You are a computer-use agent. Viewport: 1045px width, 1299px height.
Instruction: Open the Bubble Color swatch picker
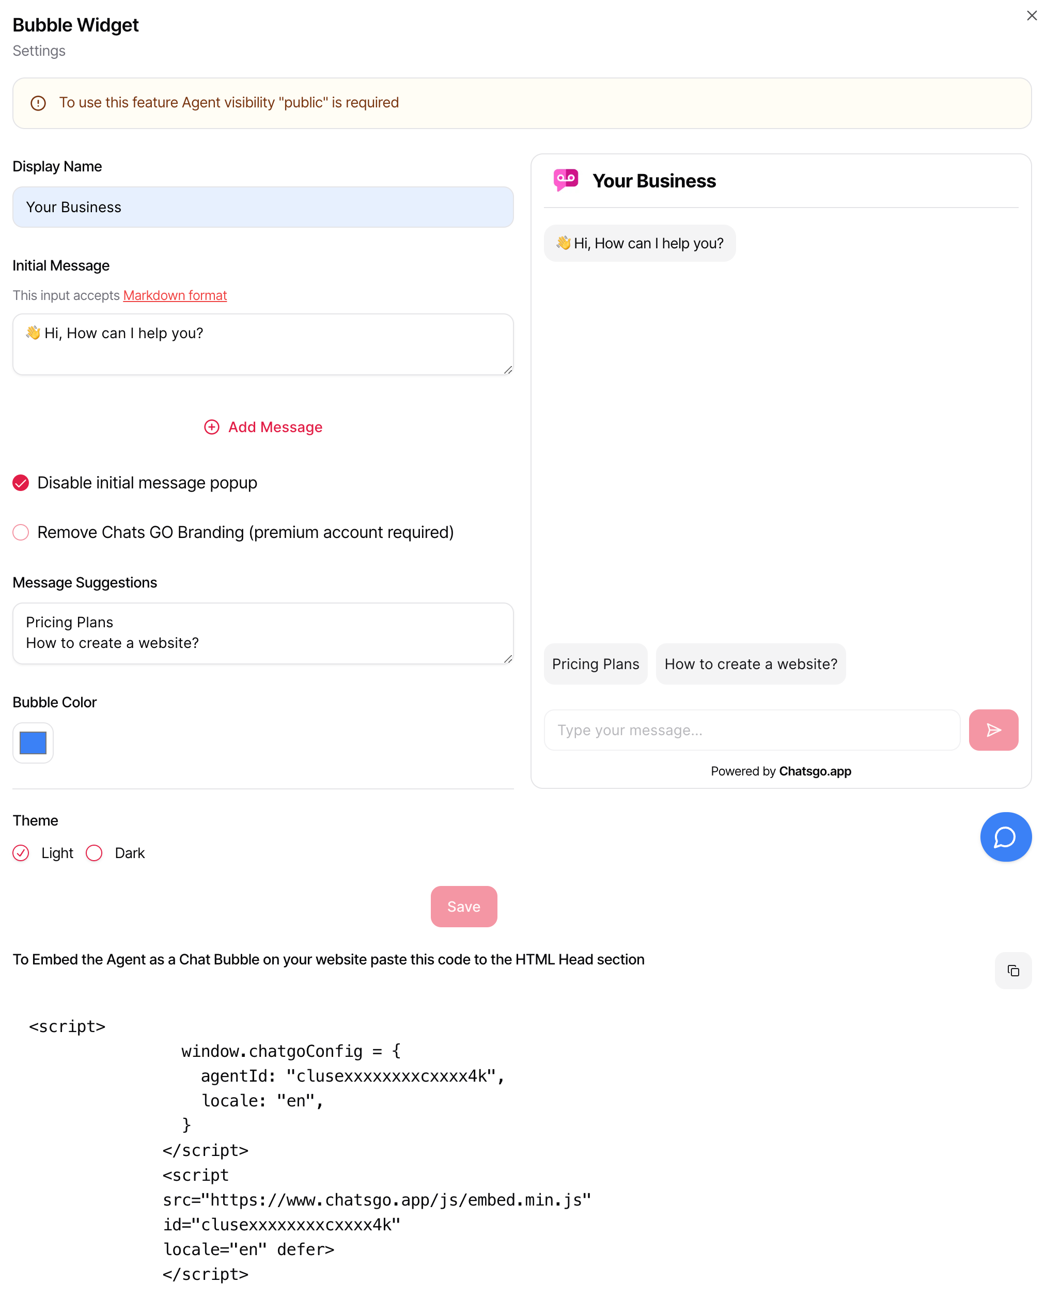coord(33,743)
